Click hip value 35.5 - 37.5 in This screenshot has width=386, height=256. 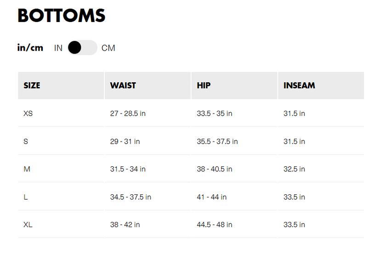217,141
